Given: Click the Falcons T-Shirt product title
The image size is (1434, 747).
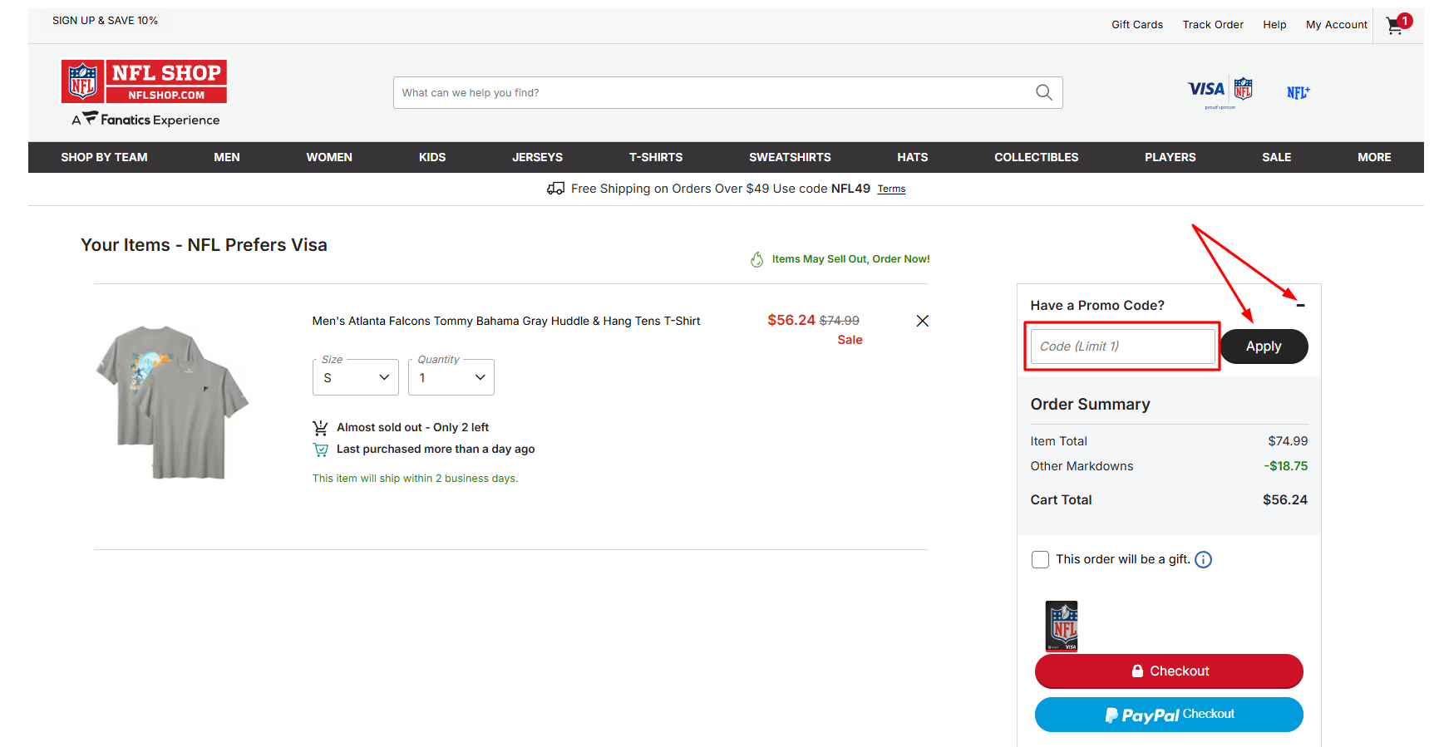Looking at the screenshot, I should [506, 321].
